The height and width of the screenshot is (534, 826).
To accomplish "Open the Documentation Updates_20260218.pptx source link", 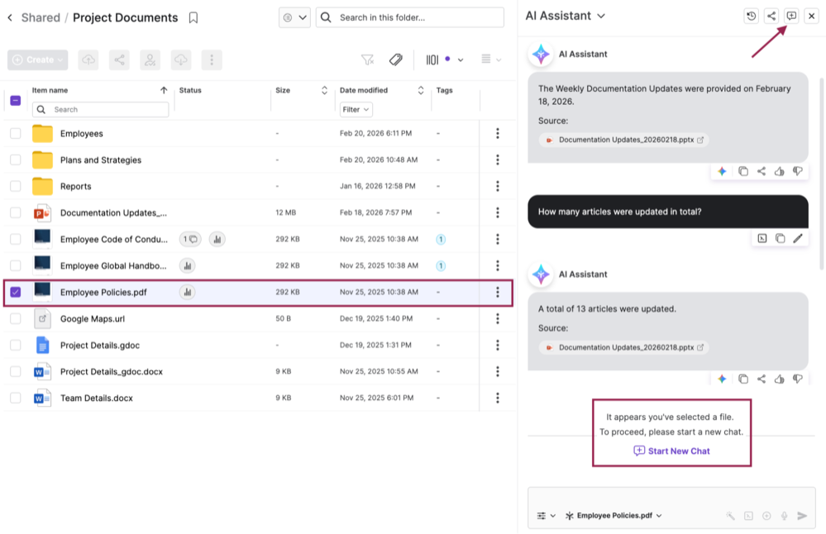I will (625, 347).
